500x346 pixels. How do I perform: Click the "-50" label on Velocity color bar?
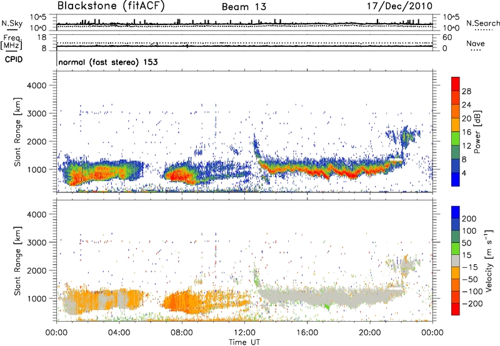[x=470, y=279]
